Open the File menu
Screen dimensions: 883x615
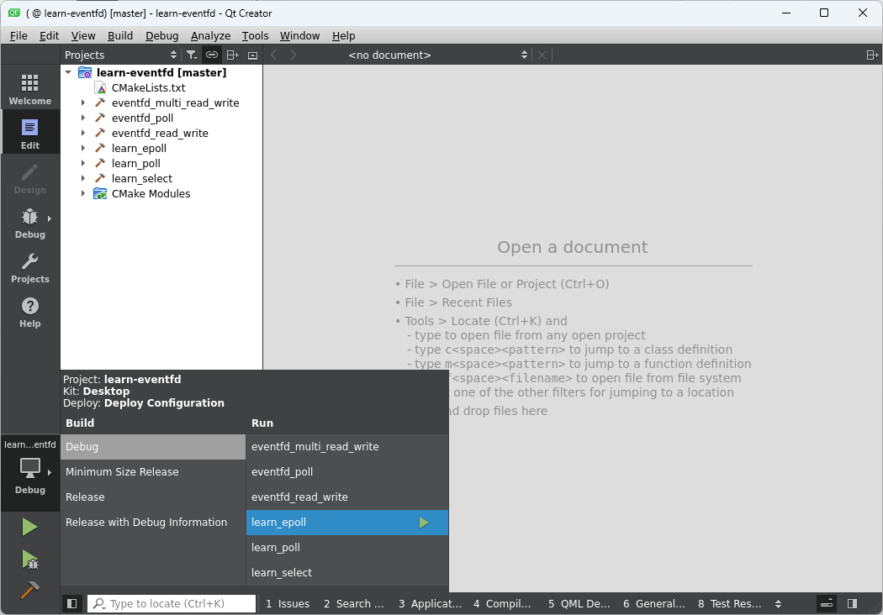(x=19, y=35)
